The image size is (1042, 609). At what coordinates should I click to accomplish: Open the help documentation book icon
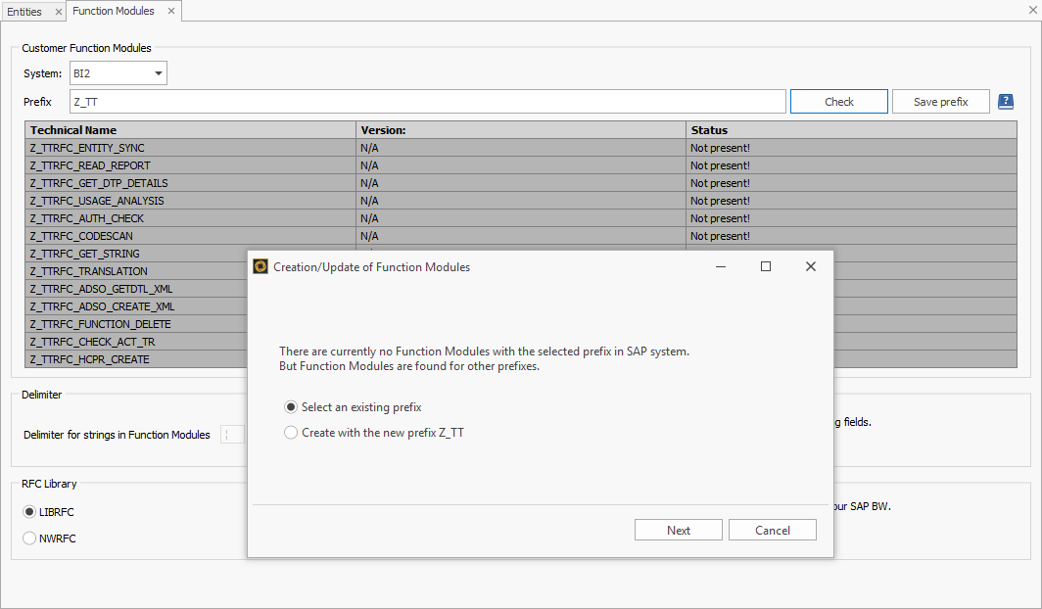pos(1005,101)
